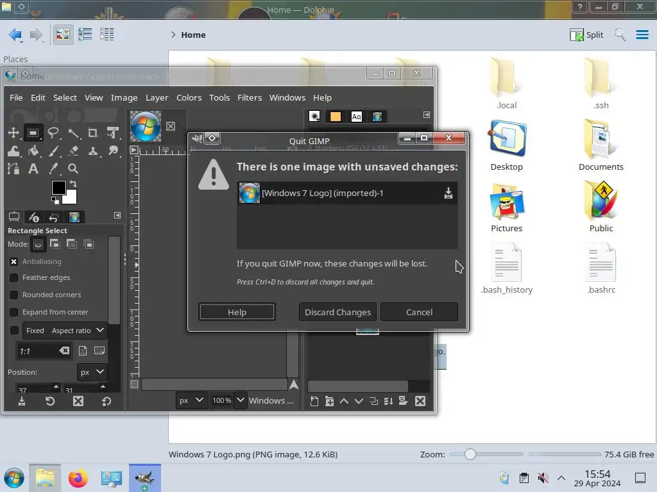Select the Fuzzy Select magic wand tool

[73, 133]
